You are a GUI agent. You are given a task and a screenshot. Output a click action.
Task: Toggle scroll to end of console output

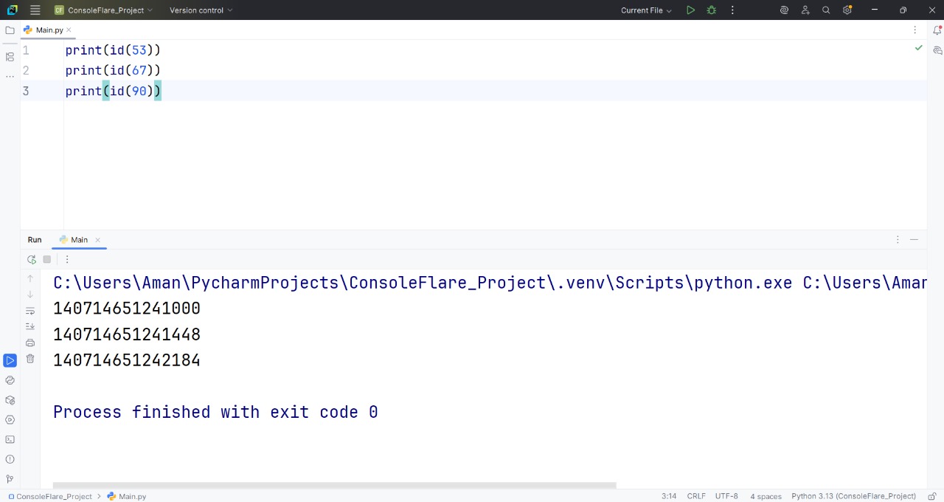click(30, 326)
